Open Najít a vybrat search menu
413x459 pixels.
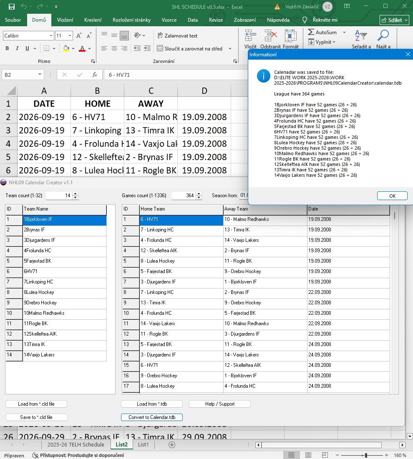click(383, 39)
